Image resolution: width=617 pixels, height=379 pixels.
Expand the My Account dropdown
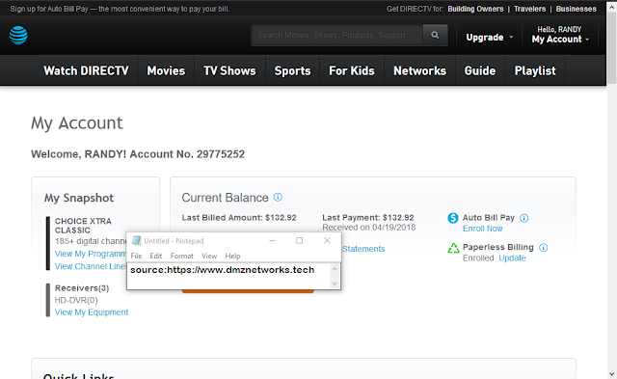560,39
